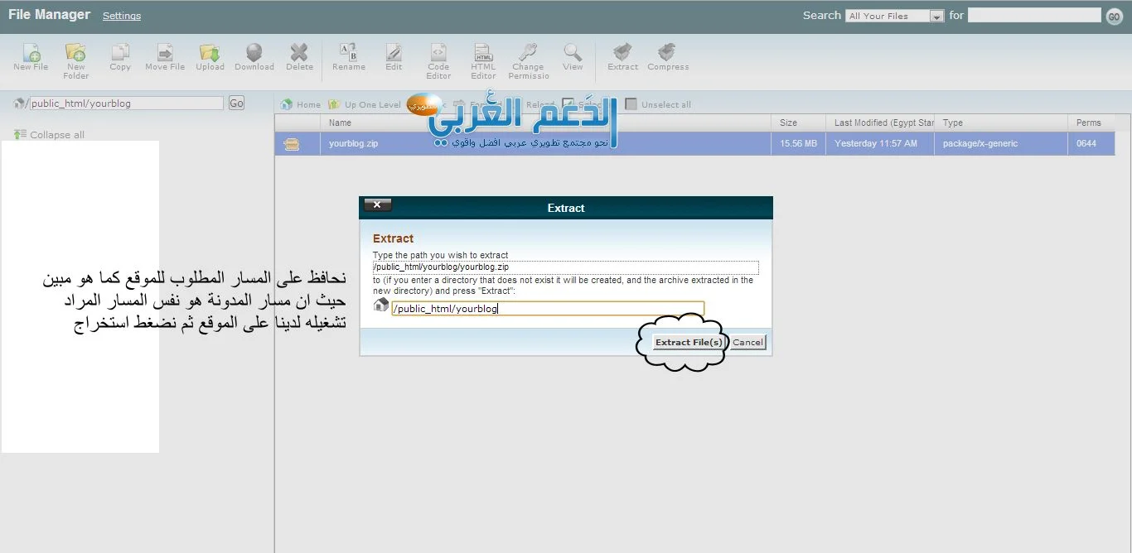The height and width of the screenshot is (553, 1132).
Task: Collapse all folders in the tree
Action: click(50, 135)
